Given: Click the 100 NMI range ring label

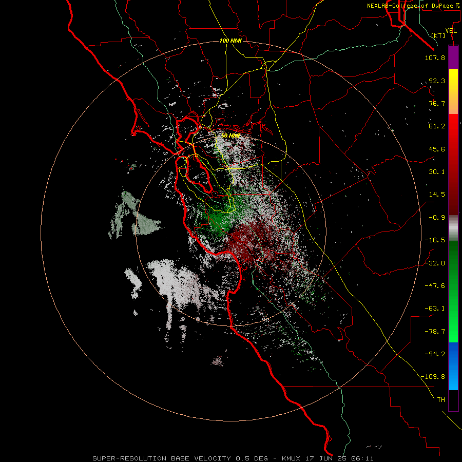Looking at the screenshot, I should (230, 41).
